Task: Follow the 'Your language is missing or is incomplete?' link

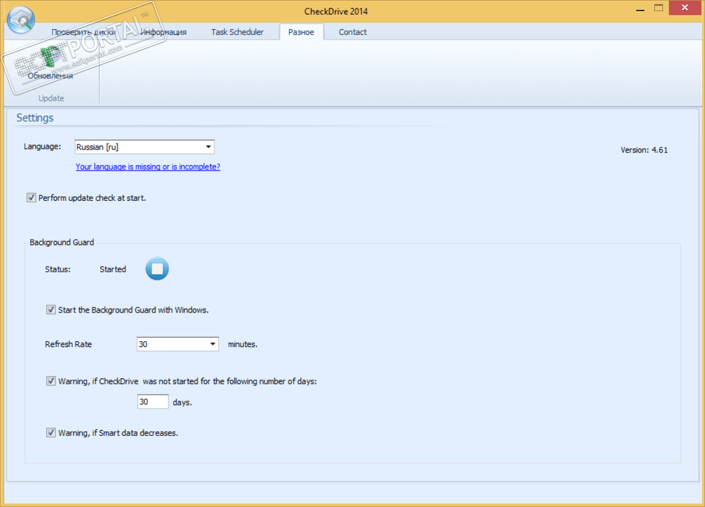Action: 148,166
